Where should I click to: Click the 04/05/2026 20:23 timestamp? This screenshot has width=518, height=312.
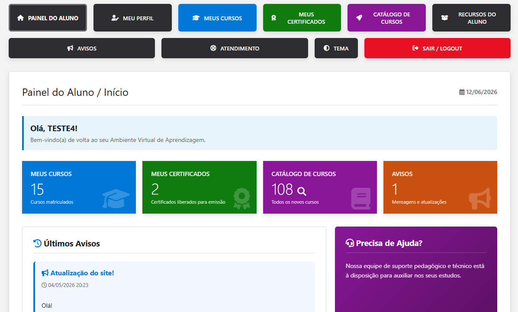pos(68,285)
